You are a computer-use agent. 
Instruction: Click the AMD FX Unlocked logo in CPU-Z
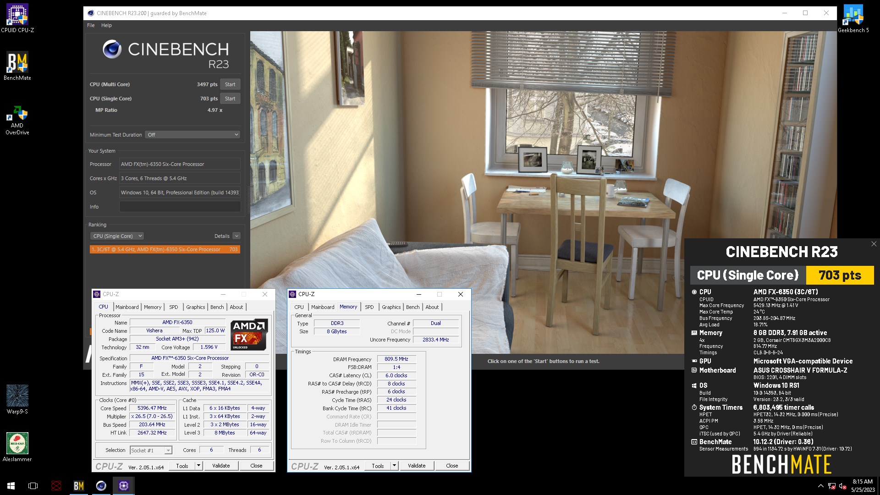249,335
